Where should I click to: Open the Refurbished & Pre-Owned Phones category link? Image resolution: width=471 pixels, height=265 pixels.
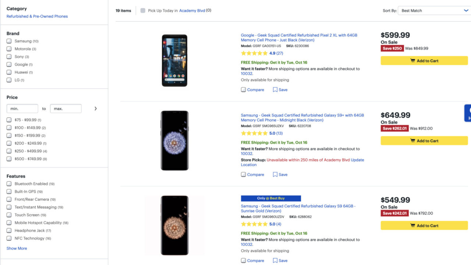point(37,16)
